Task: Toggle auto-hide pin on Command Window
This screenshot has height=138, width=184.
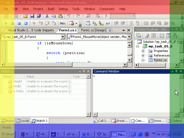Action: pyautogui.click(x=176, y=71)
